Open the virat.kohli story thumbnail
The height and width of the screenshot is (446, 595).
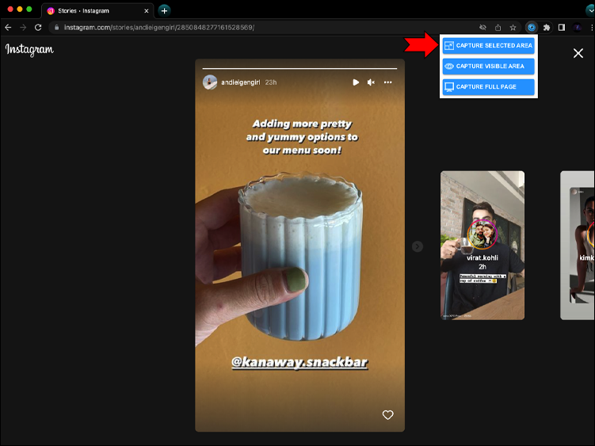coord(482,246)
